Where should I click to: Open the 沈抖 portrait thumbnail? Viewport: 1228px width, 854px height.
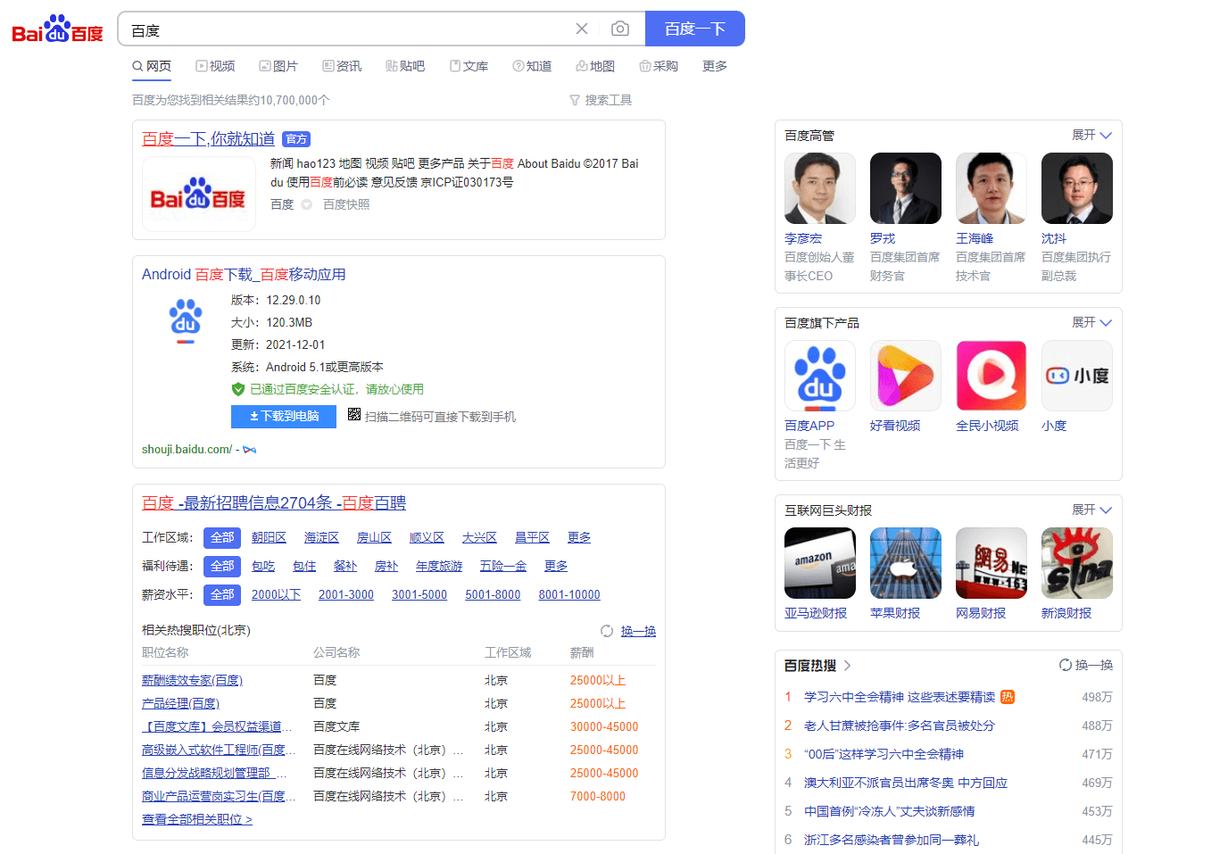tap(1076, 188)
